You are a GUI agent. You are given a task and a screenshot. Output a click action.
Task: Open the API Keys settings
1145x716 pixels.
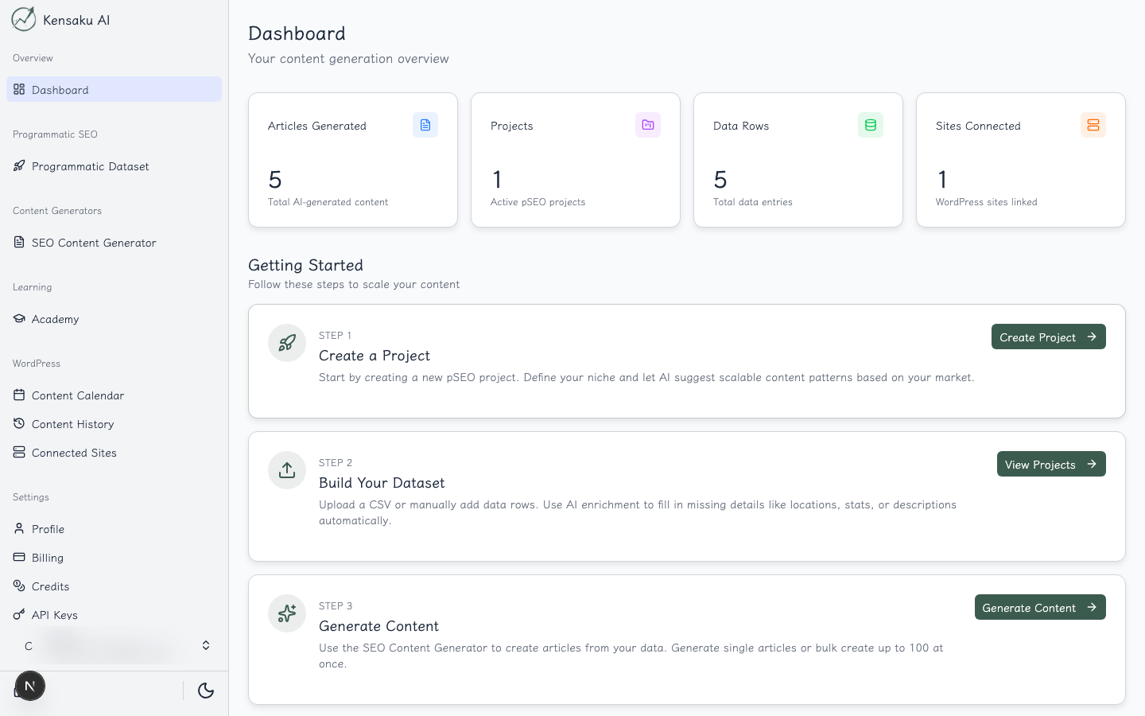tap(54, 615)
